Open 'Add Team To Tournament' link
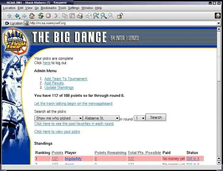 [x=66, y=79]
